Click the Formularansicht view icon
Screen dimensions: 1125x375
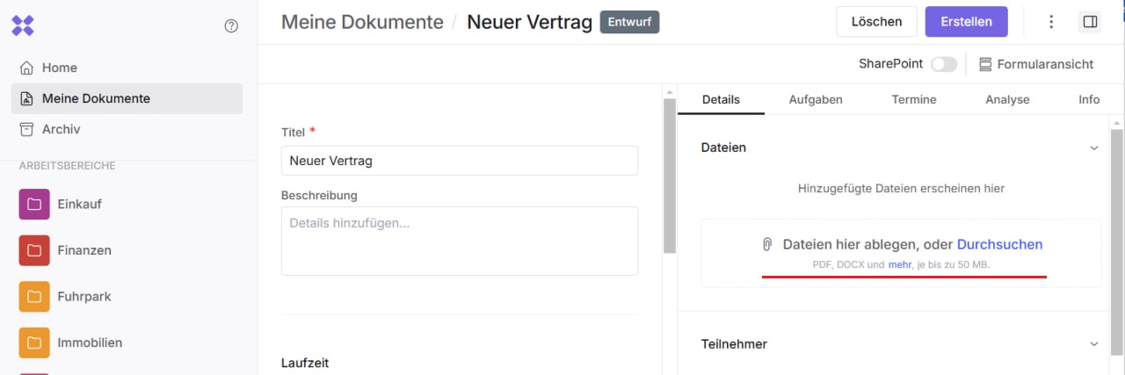(985, 64)
